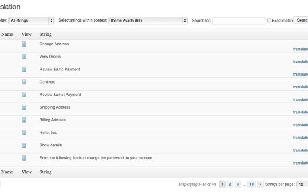This screenshot has height=194, width=308.
Task: Open the Strings per page dropdown
Action: 302,184
